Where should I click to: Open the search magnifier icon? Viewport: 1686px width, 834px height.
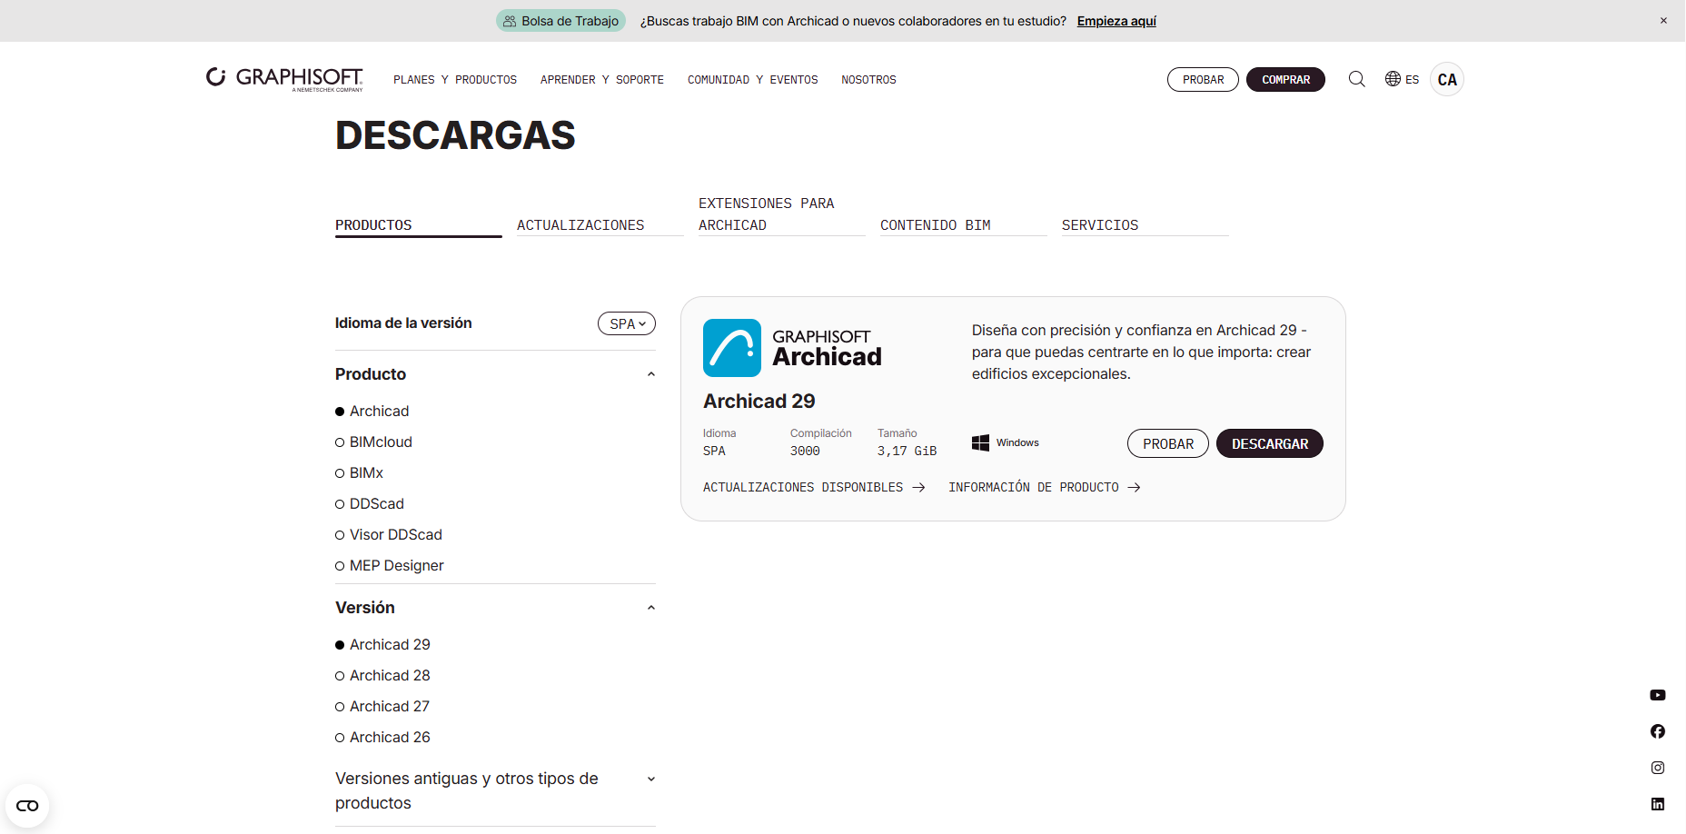pos(1356,79)
